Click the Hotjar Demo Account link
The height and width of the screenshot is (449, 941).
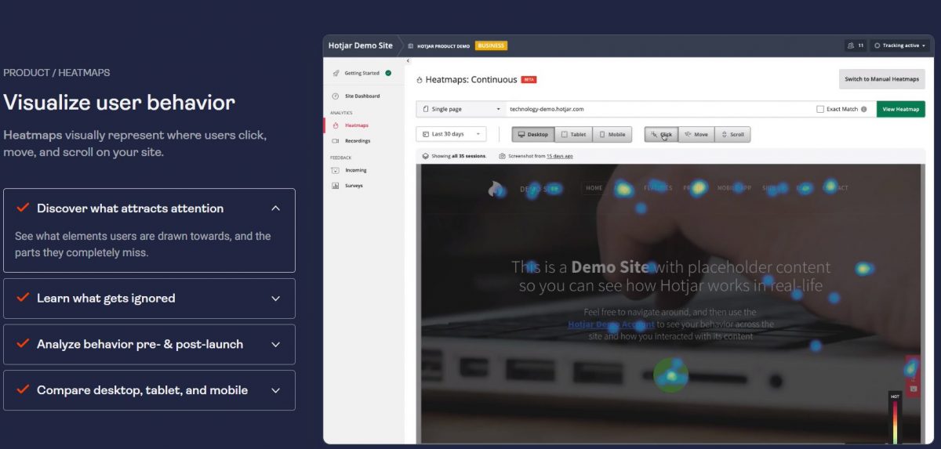point(611,324)
